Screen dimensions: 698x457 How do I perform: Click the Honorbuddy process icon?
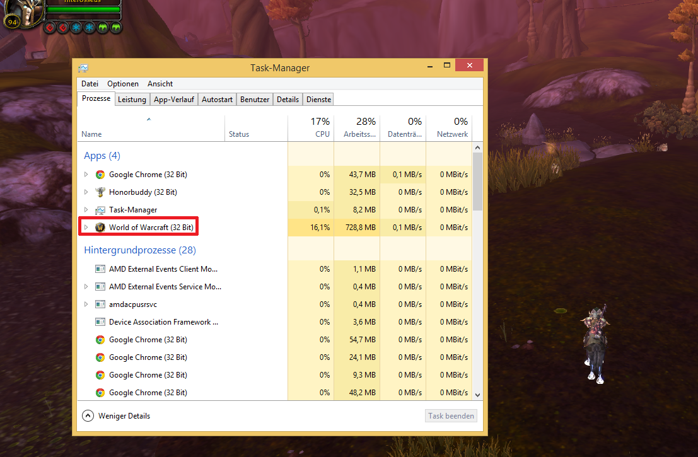tap(100, 192)
